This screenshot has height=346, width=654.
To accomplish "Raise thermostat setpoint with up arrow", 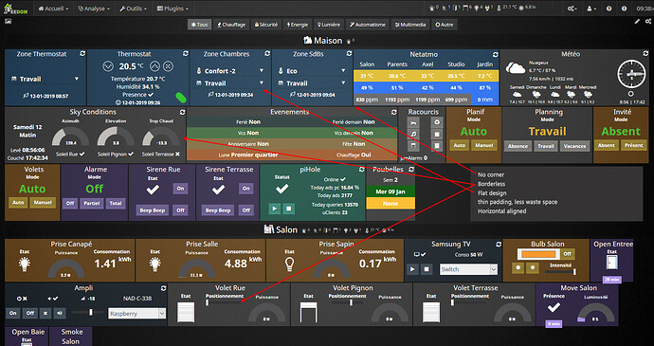I will pos(154,66).
